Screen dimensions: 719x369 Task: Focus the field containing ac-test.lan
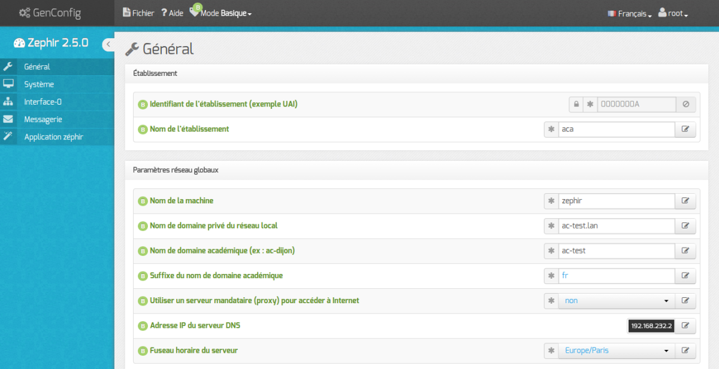click(x=617, y=226)
